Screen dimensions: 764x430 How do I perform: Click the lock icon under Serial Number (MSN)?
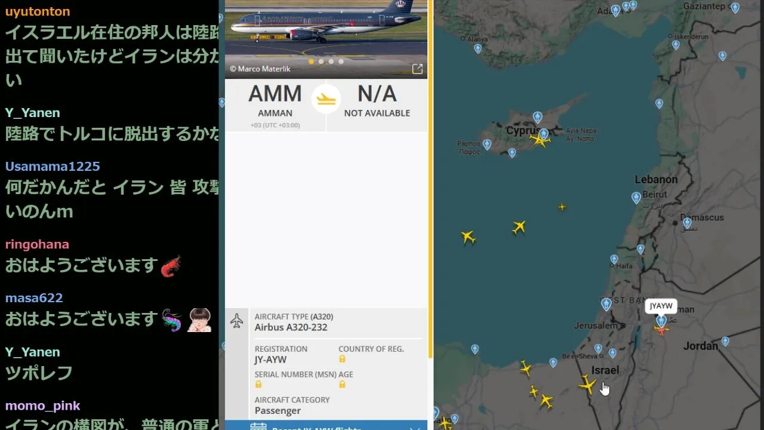(x=258, y=385)
